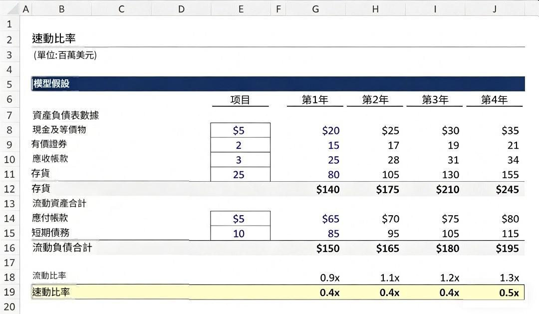
Task: Click the input cell with value 3
Action: click(240, 160)
